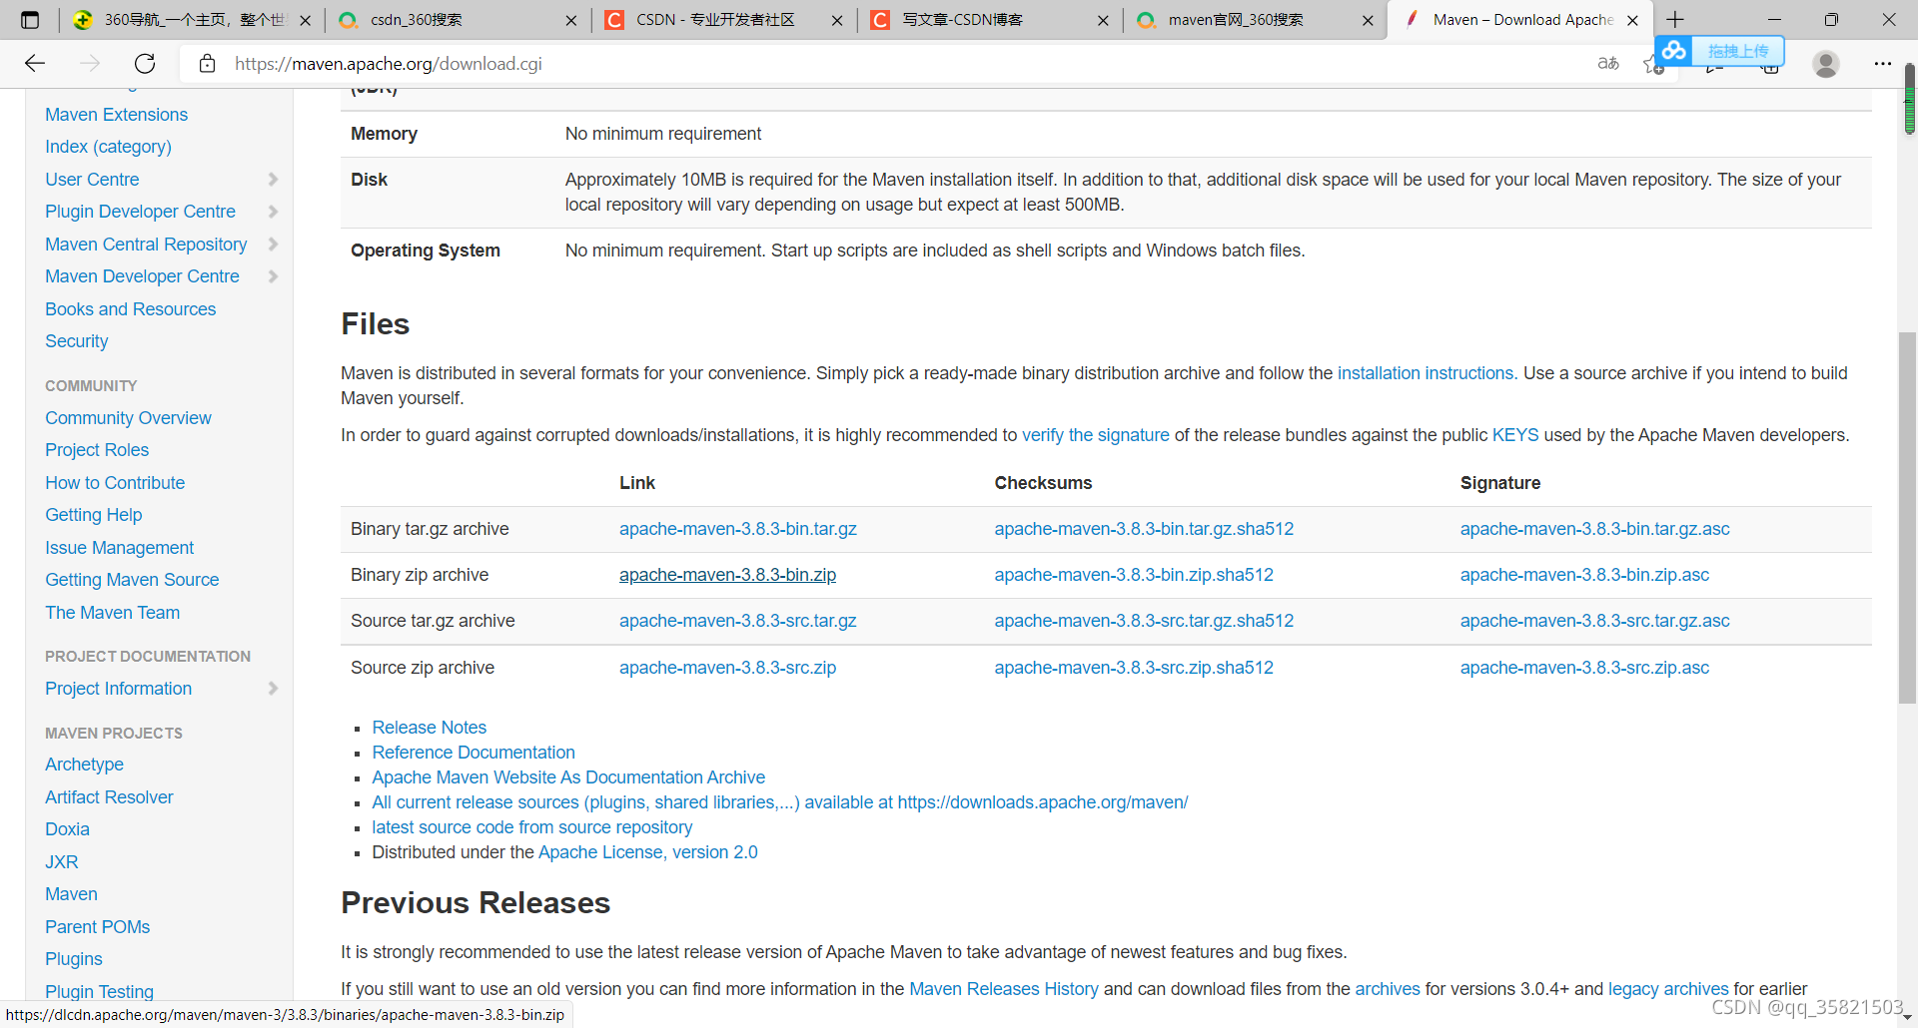Image resolution: width=1918 pixels, height=1028 pixels.
Task: Download apache-maven-3.8.3-bin.tar.gz
Action: (x=738, y=529)
